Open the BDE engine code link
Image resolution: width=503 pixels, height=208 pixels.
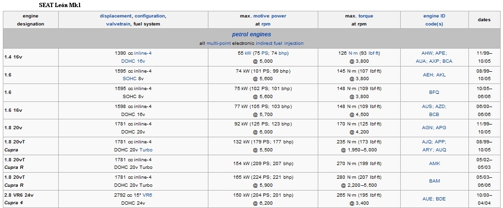click(x=441, y=199)
